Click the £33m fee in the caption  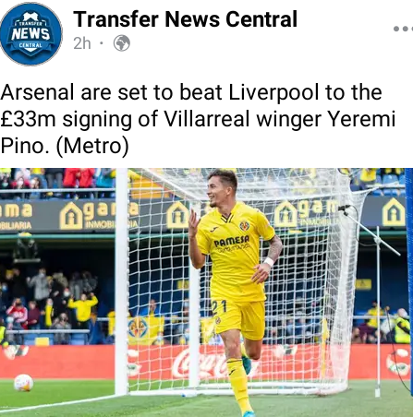click(28, 119)
